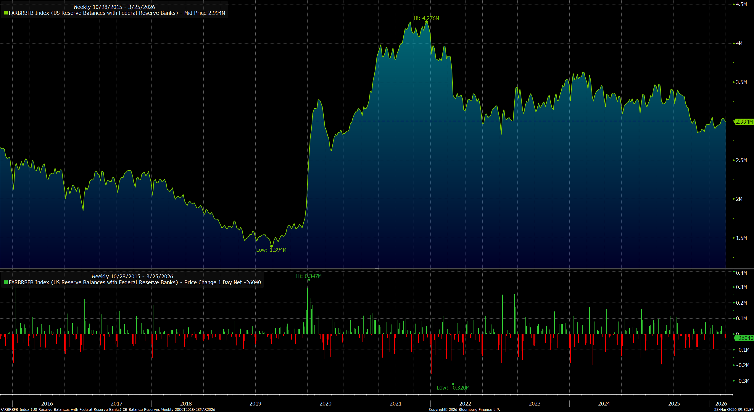Image resolution: width=754 pixels, height=412 pixels.
Task: Click the Low: 1.394M trough marker dot
Action: (271, 246)
